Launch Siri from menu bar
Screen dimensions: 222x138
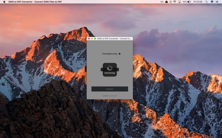tap(212, 2)
